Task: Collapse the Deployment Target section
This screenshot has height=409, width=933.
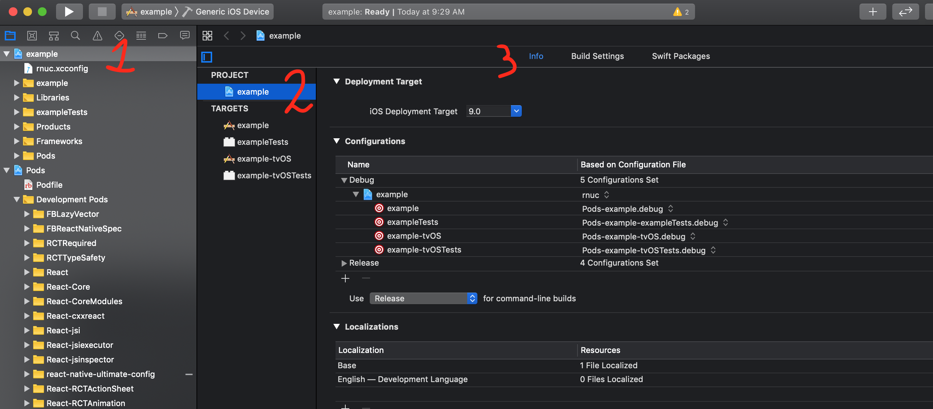Action: point(337,82)
